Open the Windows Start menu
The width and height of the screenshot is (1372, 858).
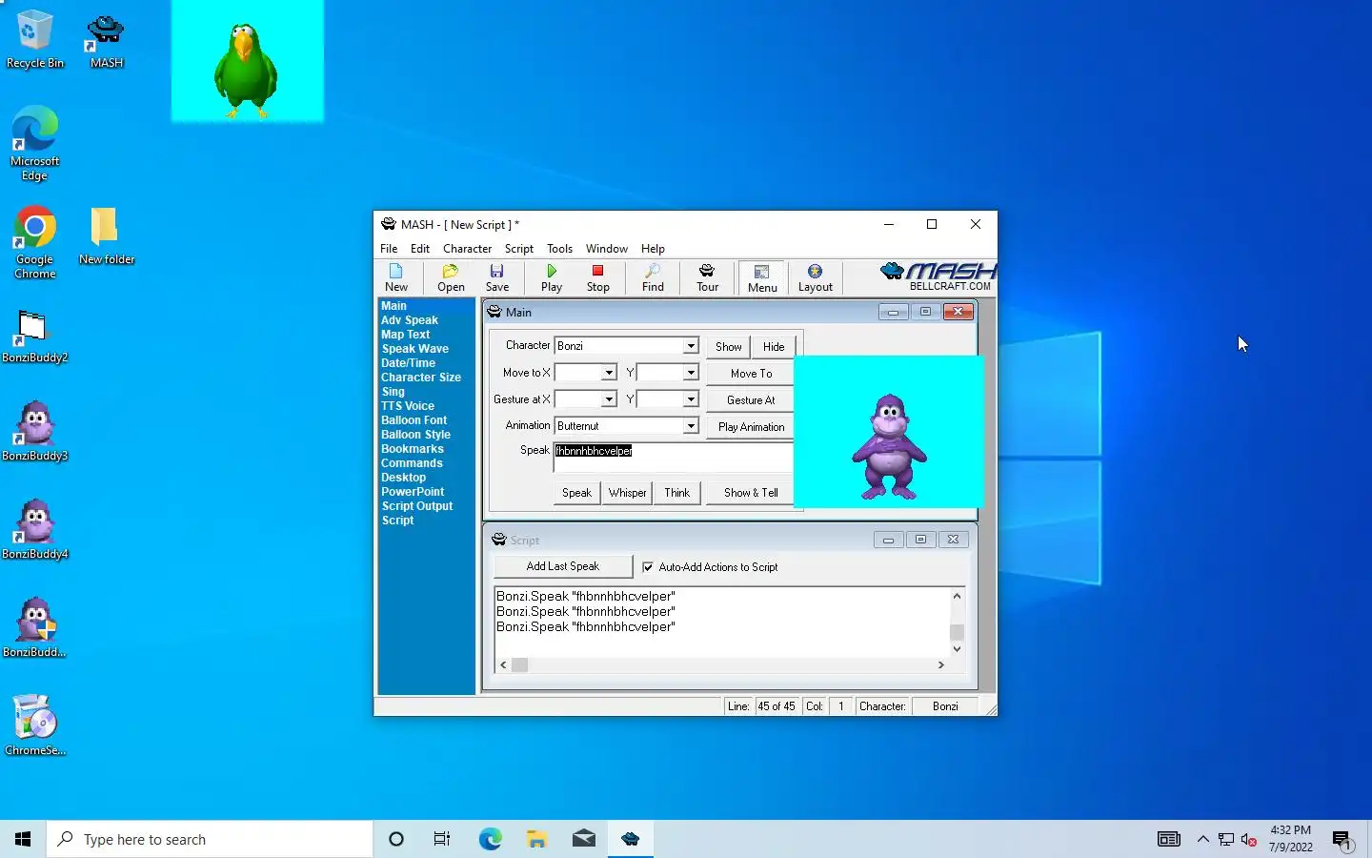pos(23,839)
